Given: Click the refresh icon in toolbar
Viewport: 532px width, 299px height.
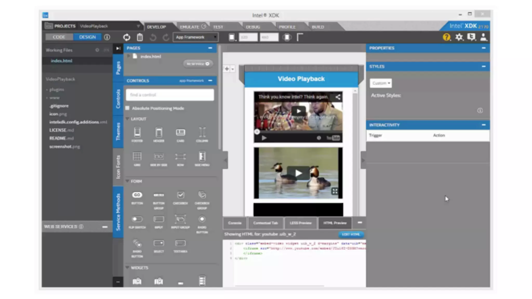Looking at the screenshot, I should click(127, 37).
